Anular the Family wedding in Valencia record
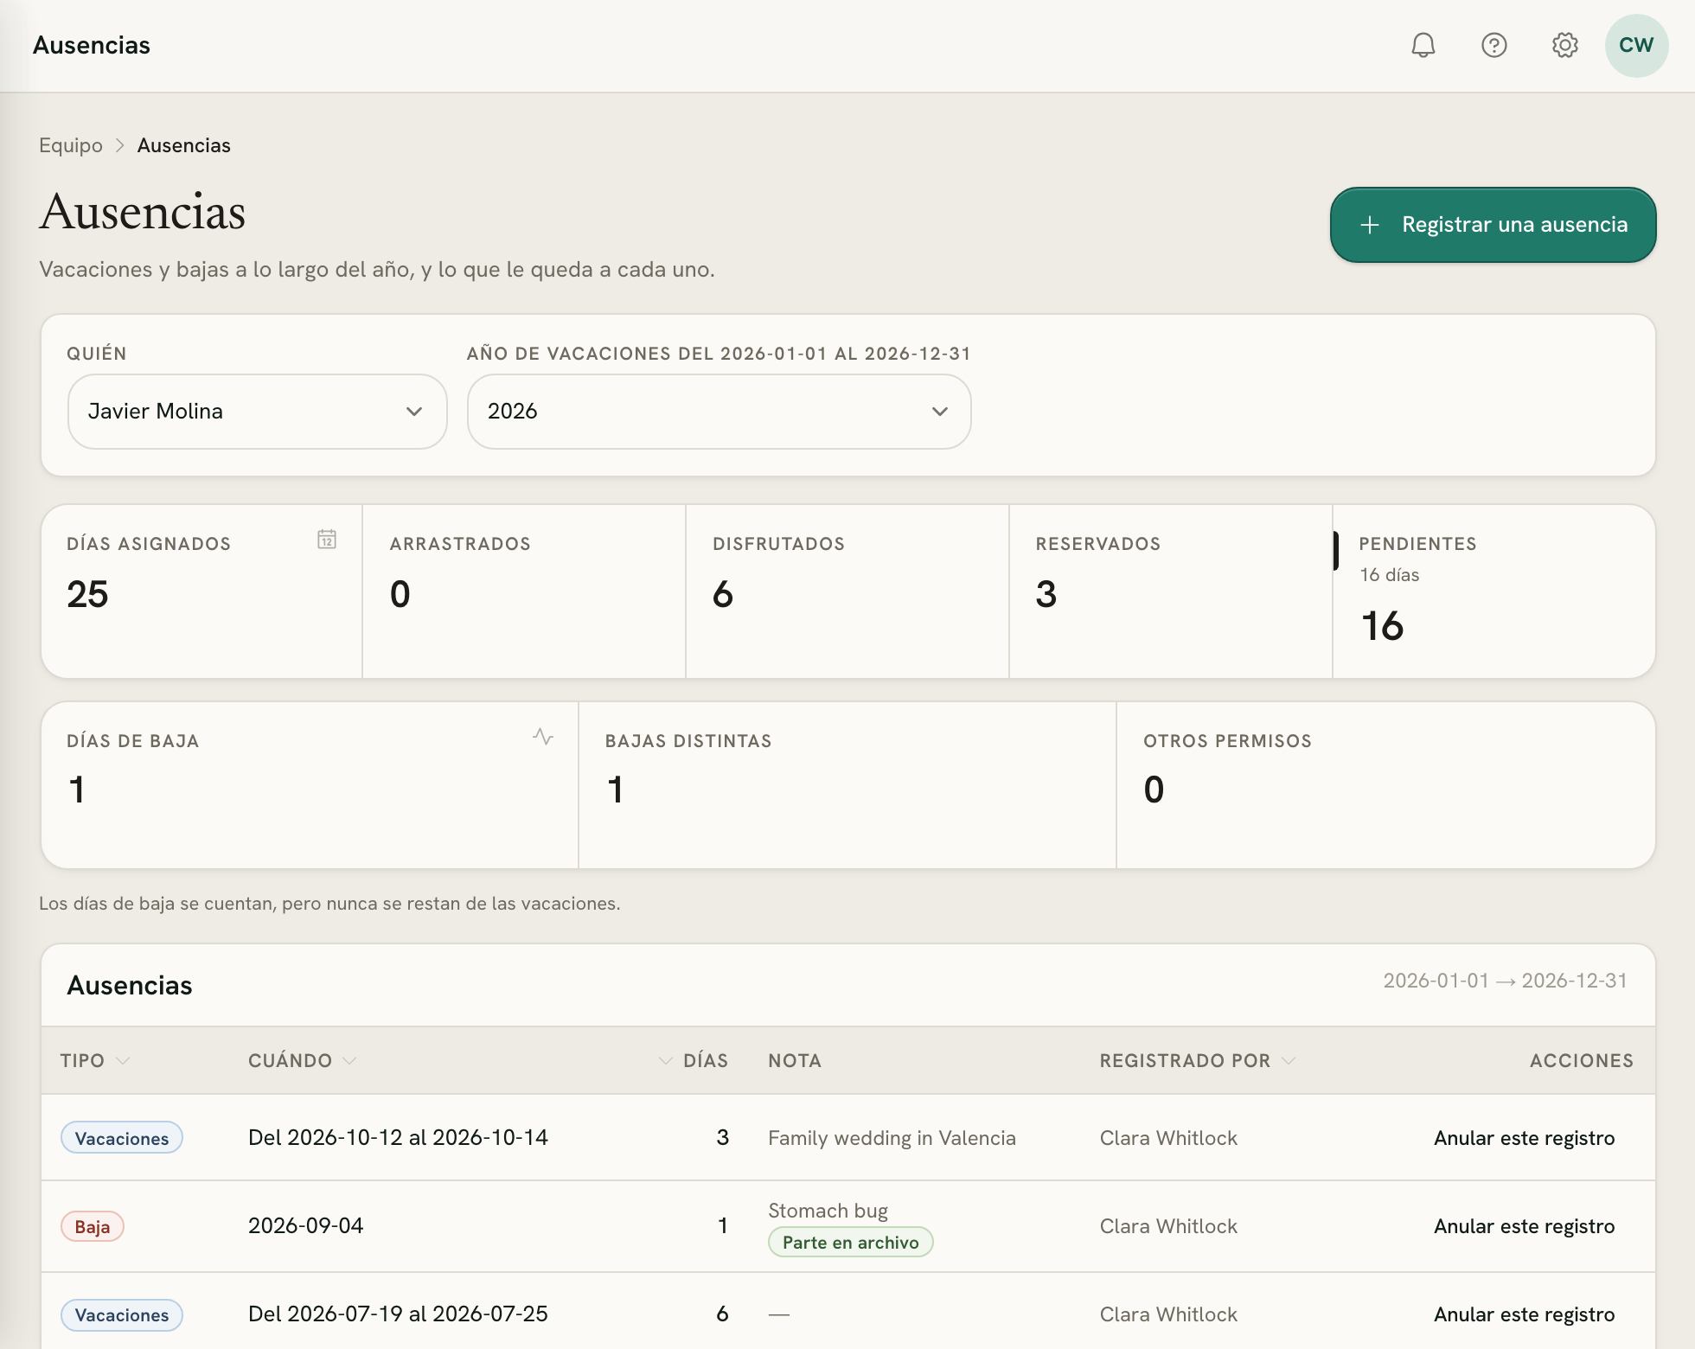The width and height of the screenshot is (1695, 1349). pyautogui.click(x=1524, y=1138)
